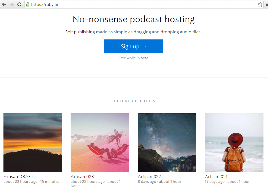The width and height of the screenshot is (268, 194).
Task: Click the 15 minutes duration label
Action: click(x=50, y=181)
